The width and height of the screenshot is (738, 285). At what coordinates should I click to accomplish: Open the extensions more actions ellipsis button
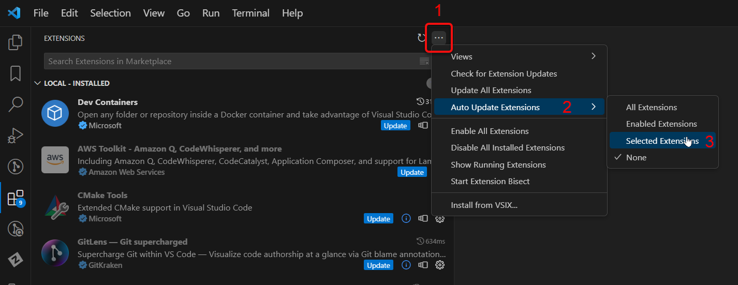[x=439, y=38]
